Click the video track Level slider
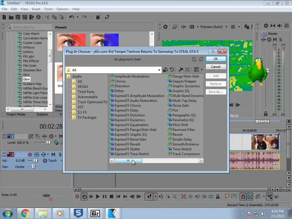The width and height of the screenshot is (292, 219). 48,143
